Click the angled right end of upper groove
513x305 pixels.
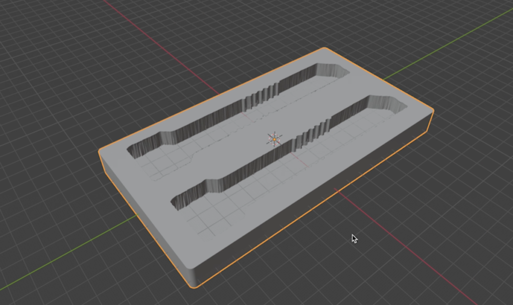pos(341,73)
